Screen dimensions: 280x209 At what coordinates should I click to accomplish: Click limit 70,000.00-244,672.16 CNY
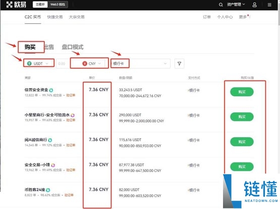tap(140, 96)
